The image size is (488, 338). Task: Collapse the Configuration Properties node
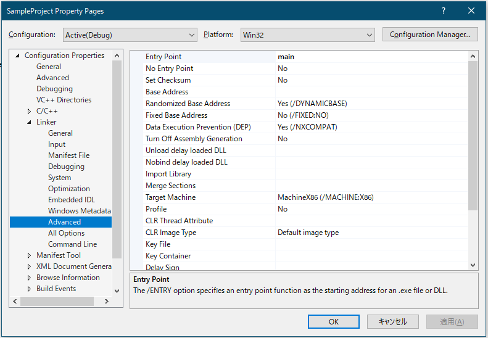click(17, 56)
